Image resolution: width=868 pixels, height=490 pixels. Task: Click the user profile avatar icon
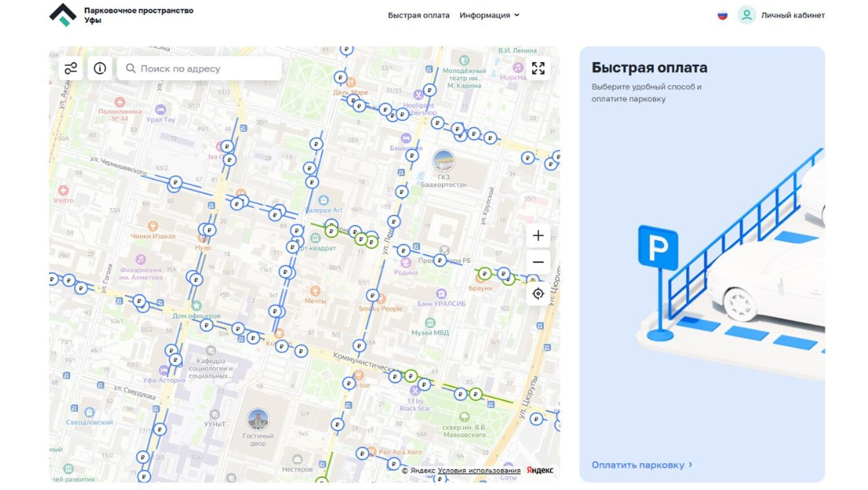pyautogui.click(x=746, y=15)
